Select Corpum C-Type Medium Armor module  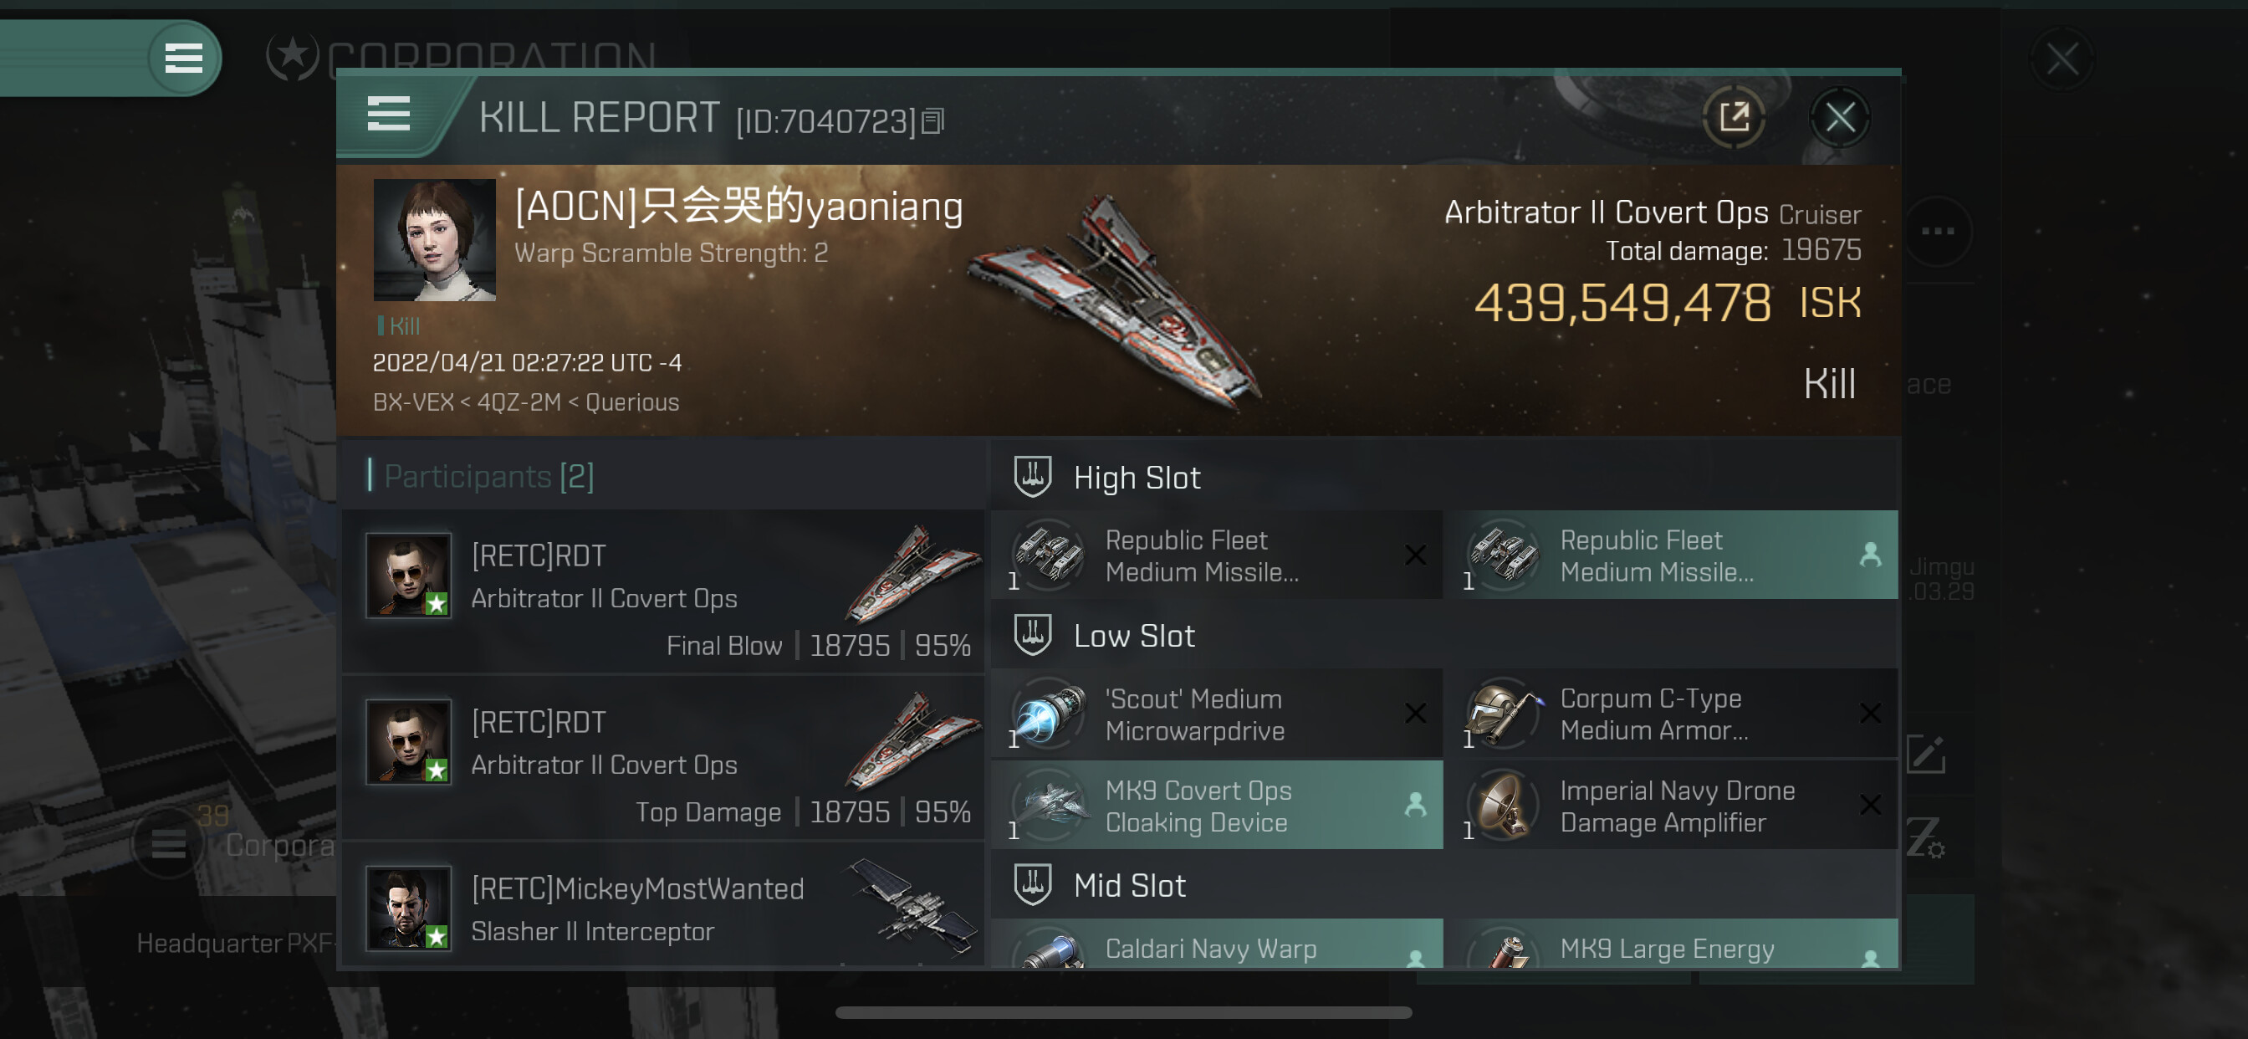tap(1672, 714)
